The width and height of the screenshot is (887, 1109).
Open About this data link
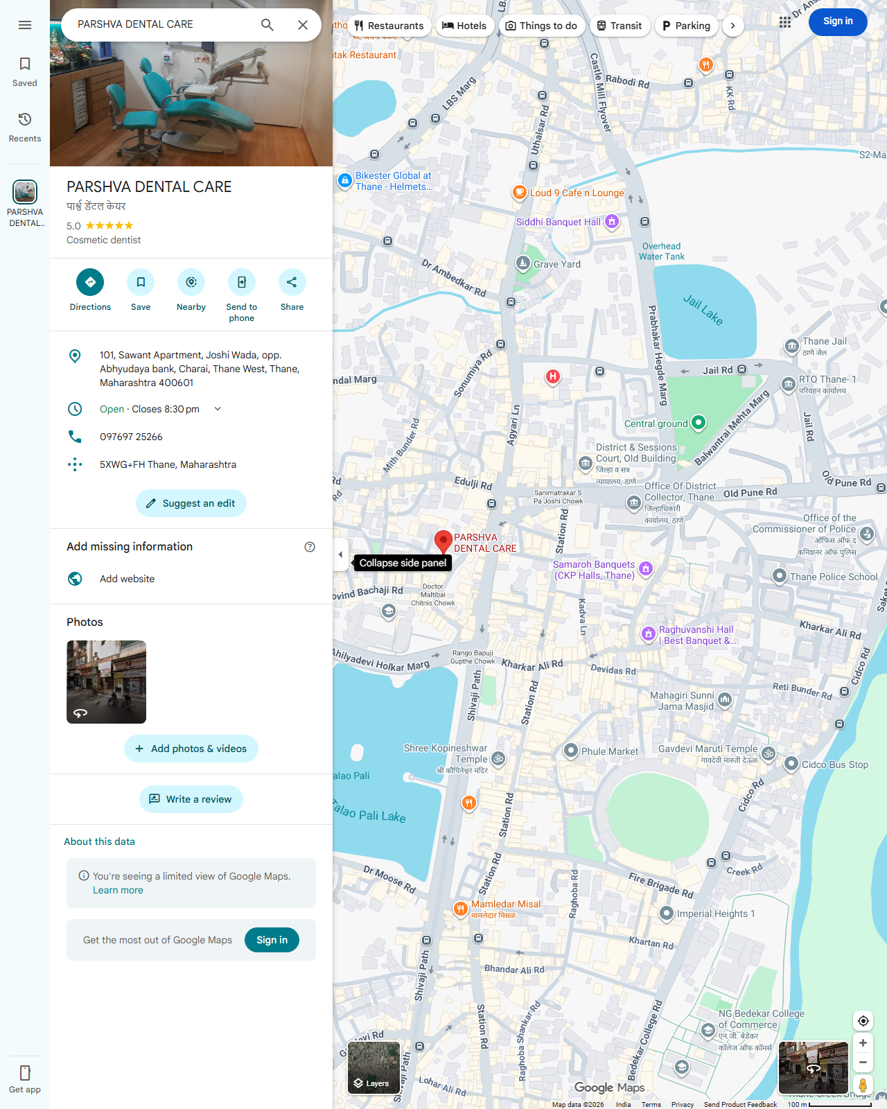99,841
